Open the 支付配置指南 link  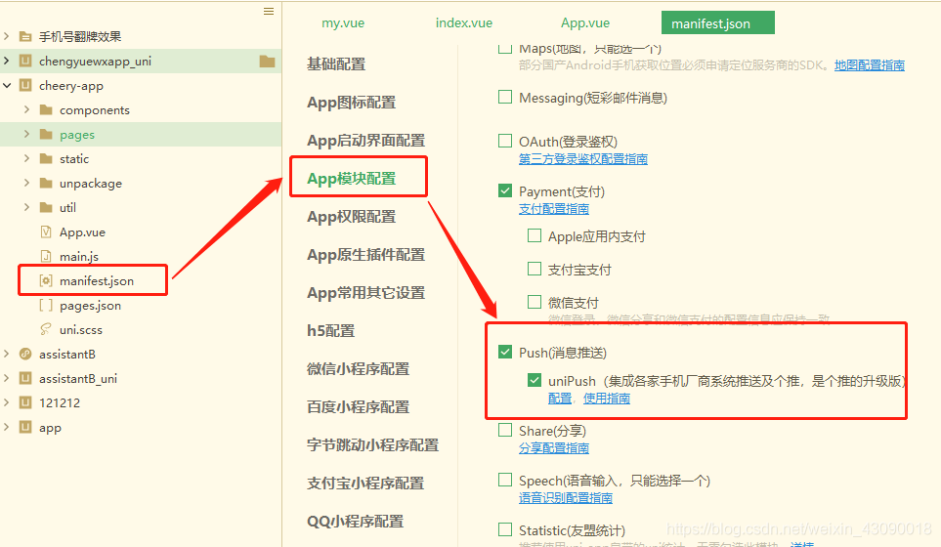[x=553, y=208]
